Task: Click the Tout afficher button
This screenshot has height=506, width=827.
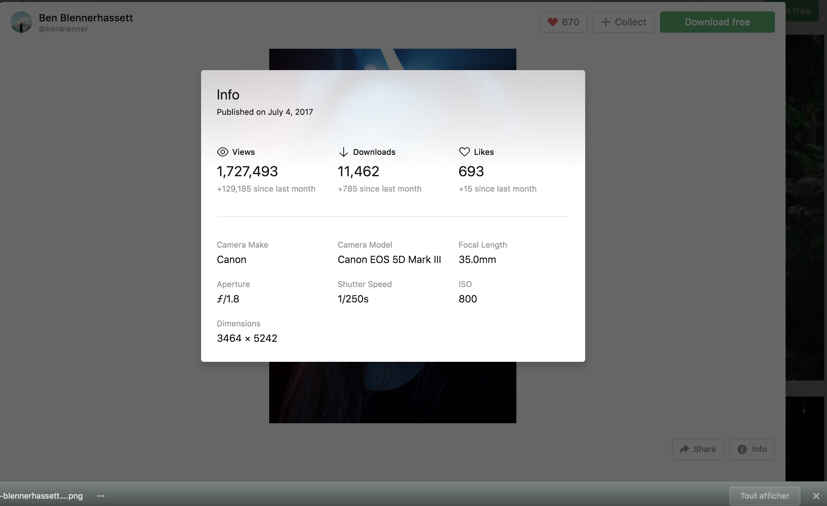Action: tap(764, 496)
